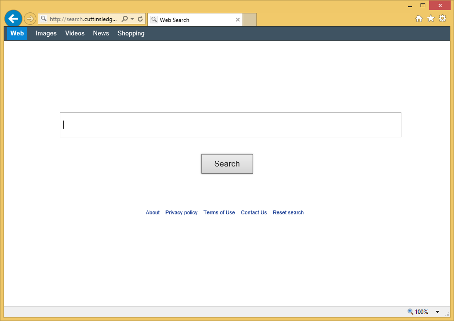This screenshot has width=454, height=321.
Task: Click the Reset search link
Action: 288,213
